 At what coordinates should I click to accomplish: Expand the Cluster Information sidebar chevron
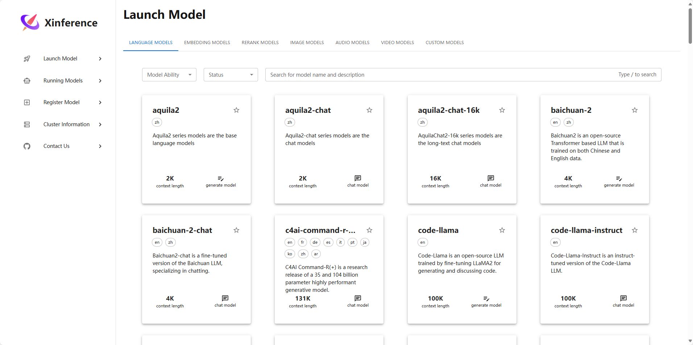pyautogui.click(x=100, y=124)
